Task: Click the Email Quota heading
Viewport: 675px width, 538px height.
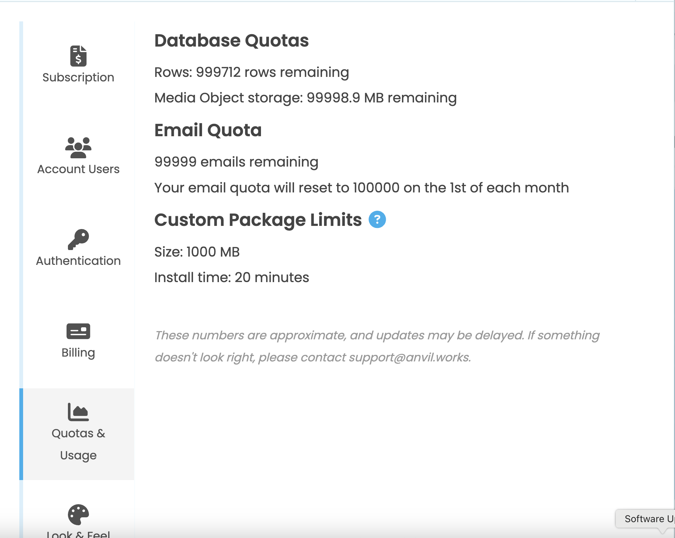Action: [x=208, y=130]
